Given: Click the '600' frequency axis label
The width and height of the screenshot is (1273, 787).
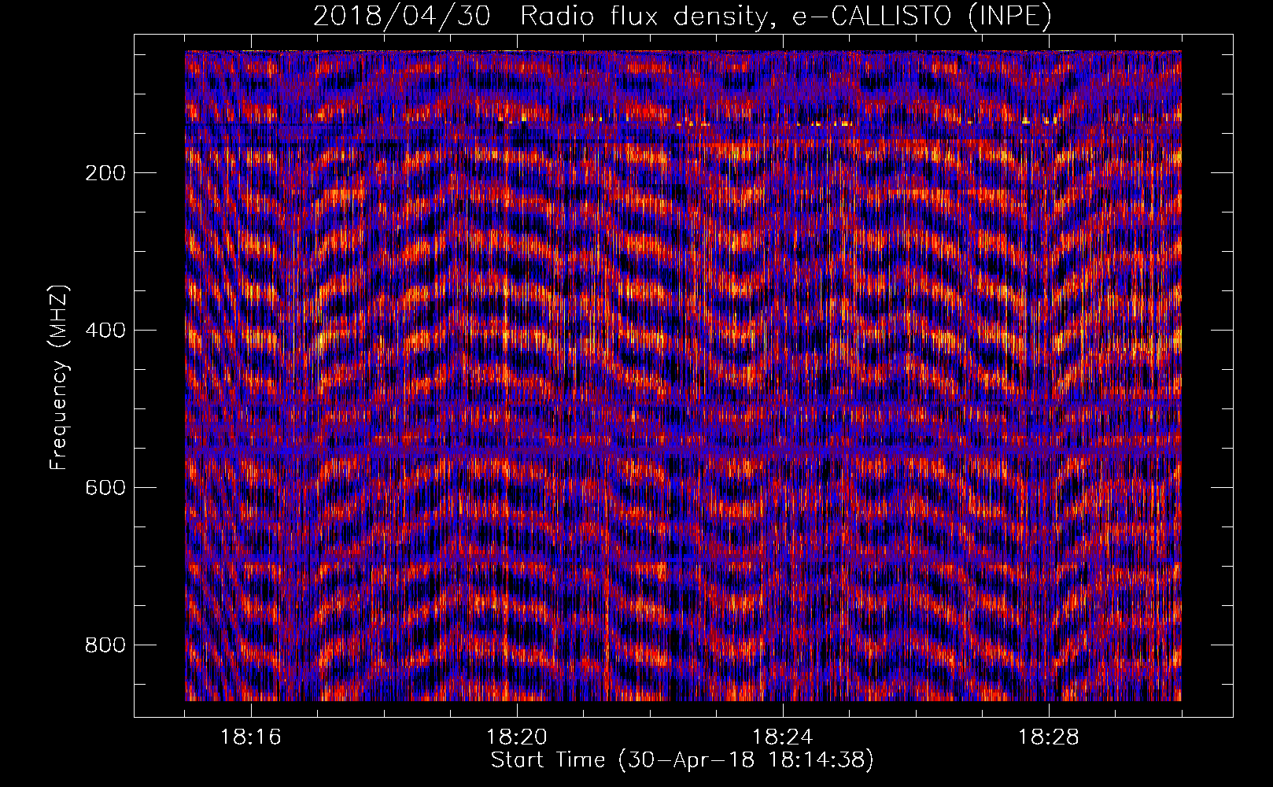Looking at the screenshot, I should point(105,488).
